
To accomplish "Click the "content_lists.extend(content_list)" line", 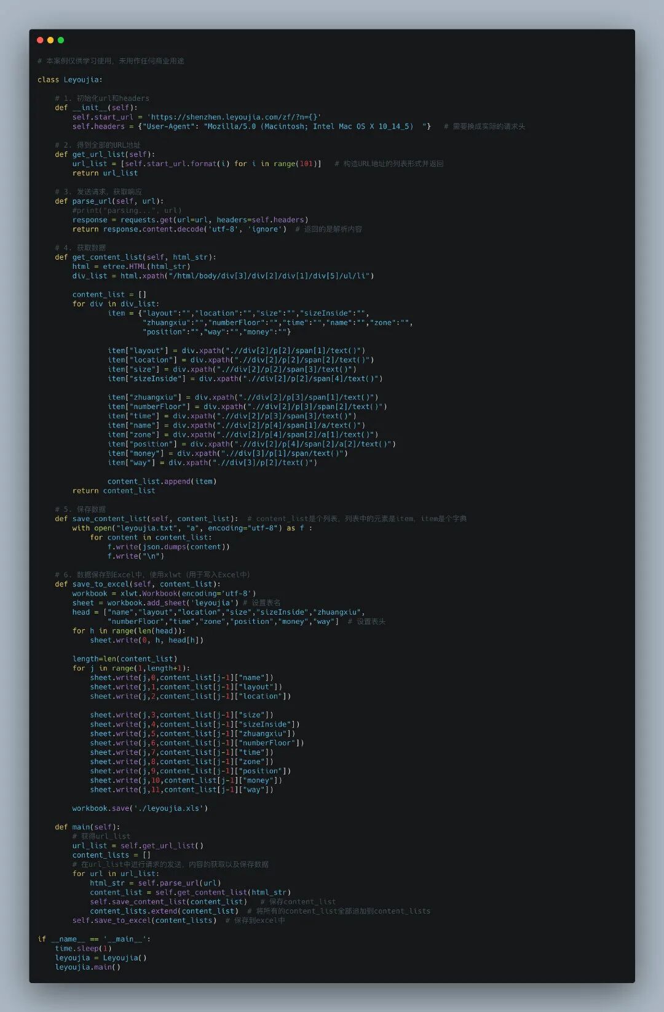I will [260, 911].
